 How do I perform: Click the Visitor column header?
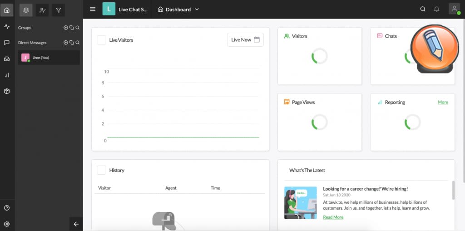point(104,188)
